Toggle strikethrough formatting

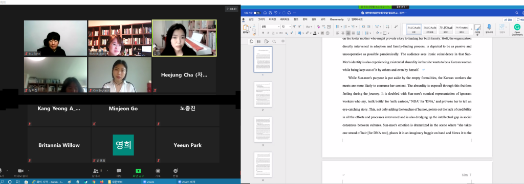click(281, 33)
